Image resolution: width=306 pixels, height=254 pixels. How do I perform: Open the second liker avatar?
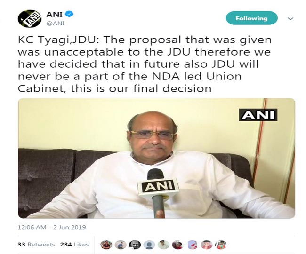coord(121,245)
